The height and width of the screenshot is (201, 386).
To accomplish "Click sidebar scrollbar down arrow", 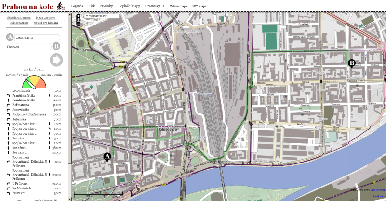I will point(70,199).
